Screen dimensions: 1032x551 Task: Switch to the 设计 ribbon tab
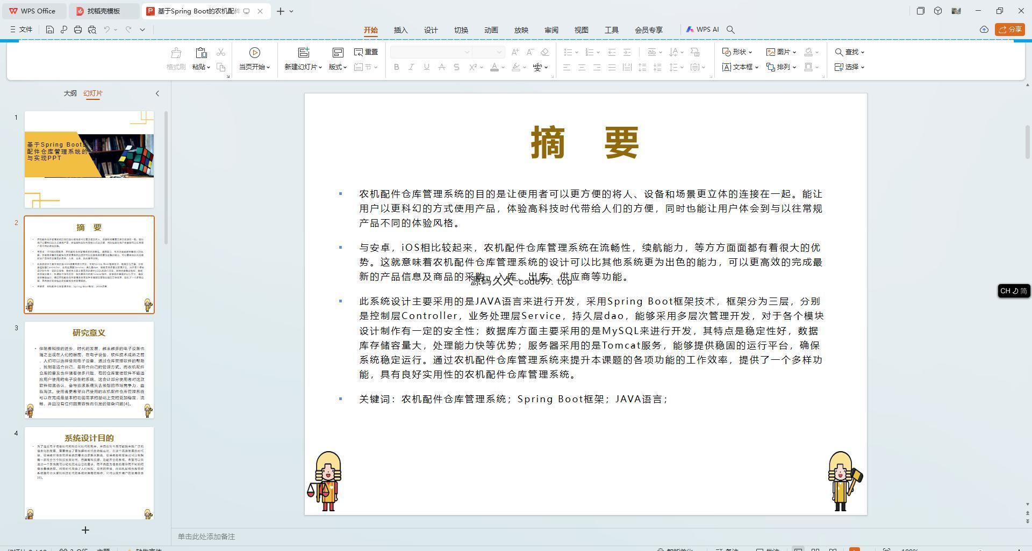(x=431, y=30)
